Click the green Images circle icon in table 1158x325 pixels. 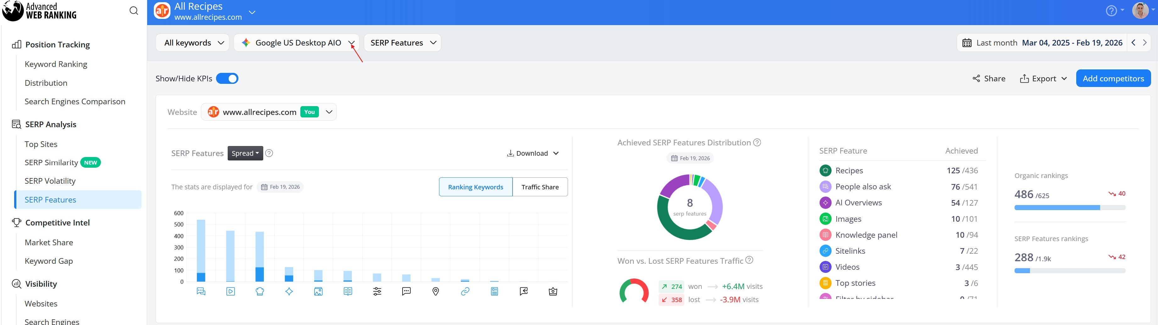point(825,219)
